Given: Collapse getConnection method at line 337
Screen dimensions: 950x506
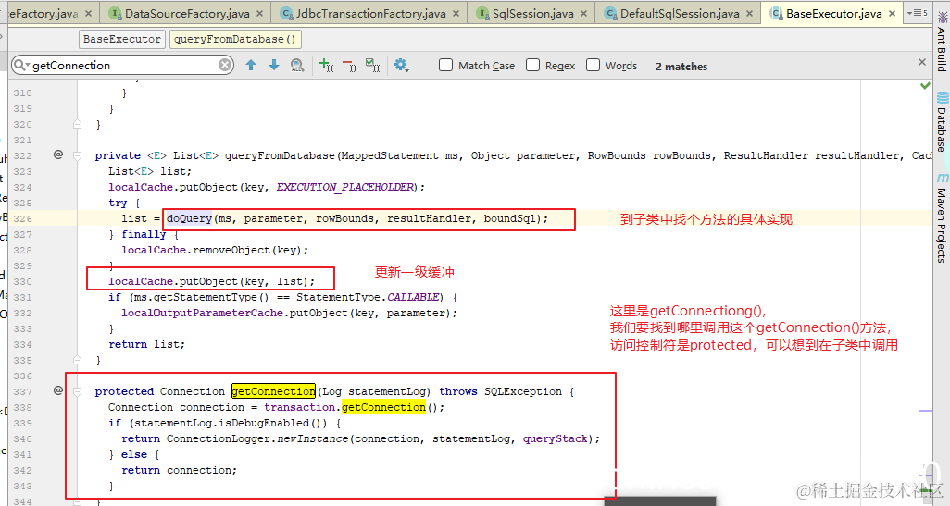Looking at the screenshot, I should [78, 391].
